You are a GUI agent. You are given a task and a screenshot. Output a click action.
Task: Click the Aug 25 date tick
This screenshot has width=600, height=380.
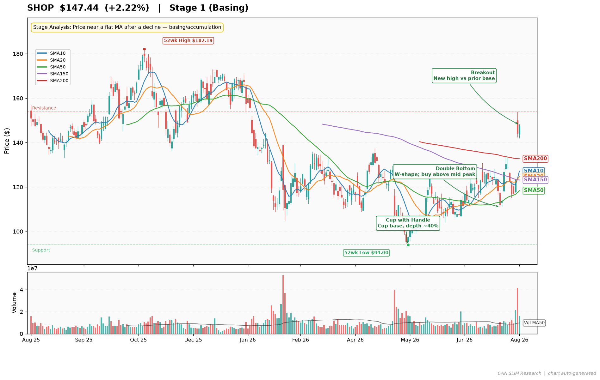click(x=31, y=340)
